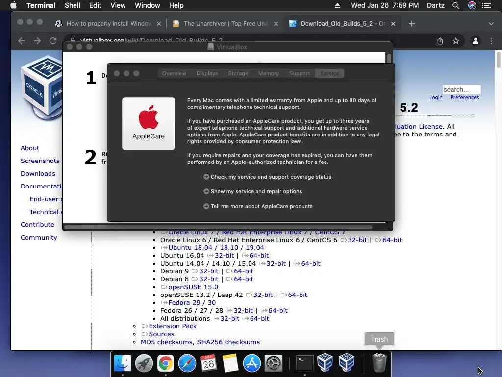
Task: Open Notes from the Dock
Action: click(230, 364)
